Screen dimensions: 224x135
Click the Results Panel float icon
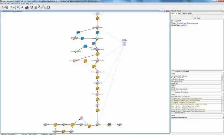[223, 11]
